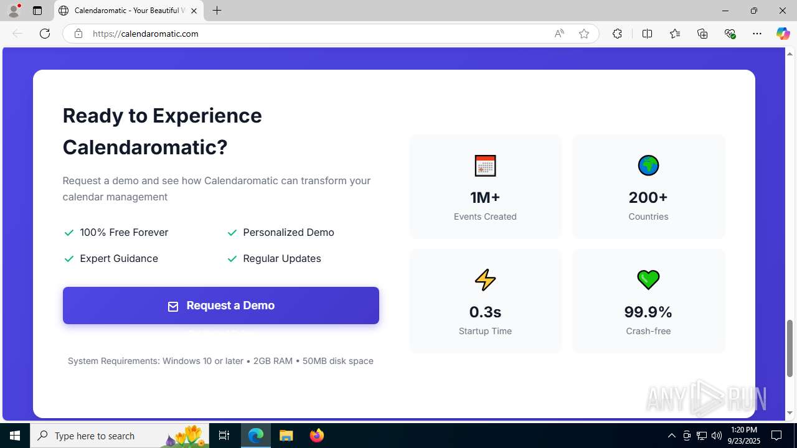The height and width of the screenshot is (448, 797).
Task: Click the taskbar clock and date
Action: [744, 436]
